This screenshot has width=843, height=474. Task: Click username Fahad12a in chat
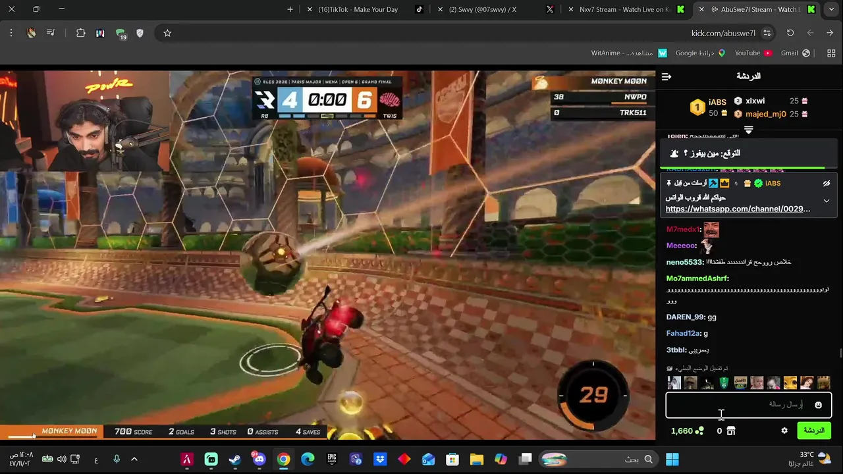tap(682, 334)
